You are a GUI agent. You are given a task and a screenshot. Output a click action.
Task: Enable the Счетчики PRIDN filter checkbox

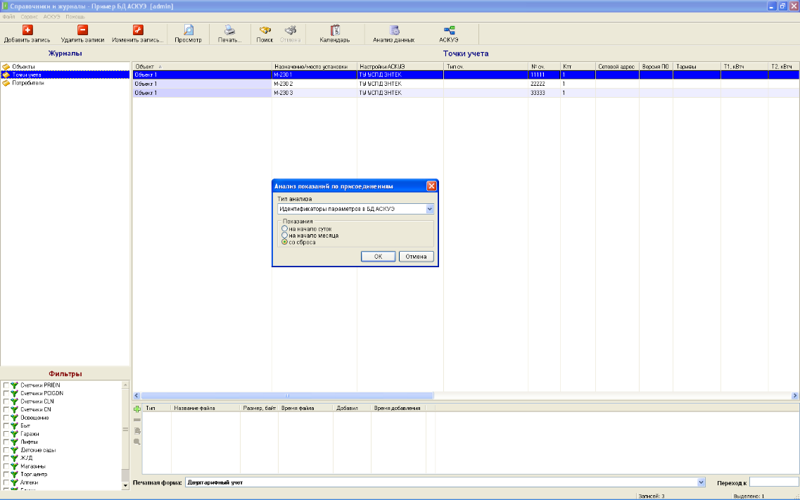tap(6, 385)
